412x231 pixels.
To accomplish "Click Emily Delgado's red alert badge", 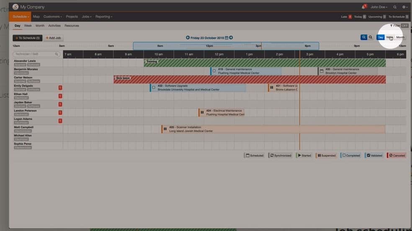I will [x=60, y=87].
